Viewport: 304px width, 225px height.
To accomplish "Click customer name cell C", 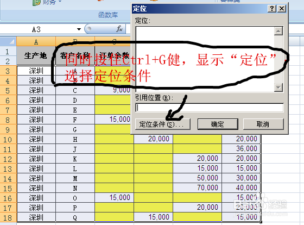I will [75, 90].
